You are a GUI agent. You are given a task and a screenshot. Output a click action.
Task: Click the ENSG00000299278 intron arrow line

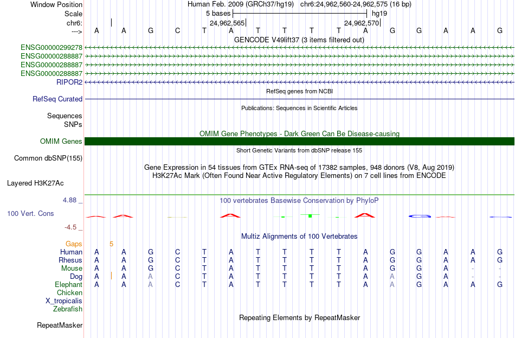click(299, 48)
